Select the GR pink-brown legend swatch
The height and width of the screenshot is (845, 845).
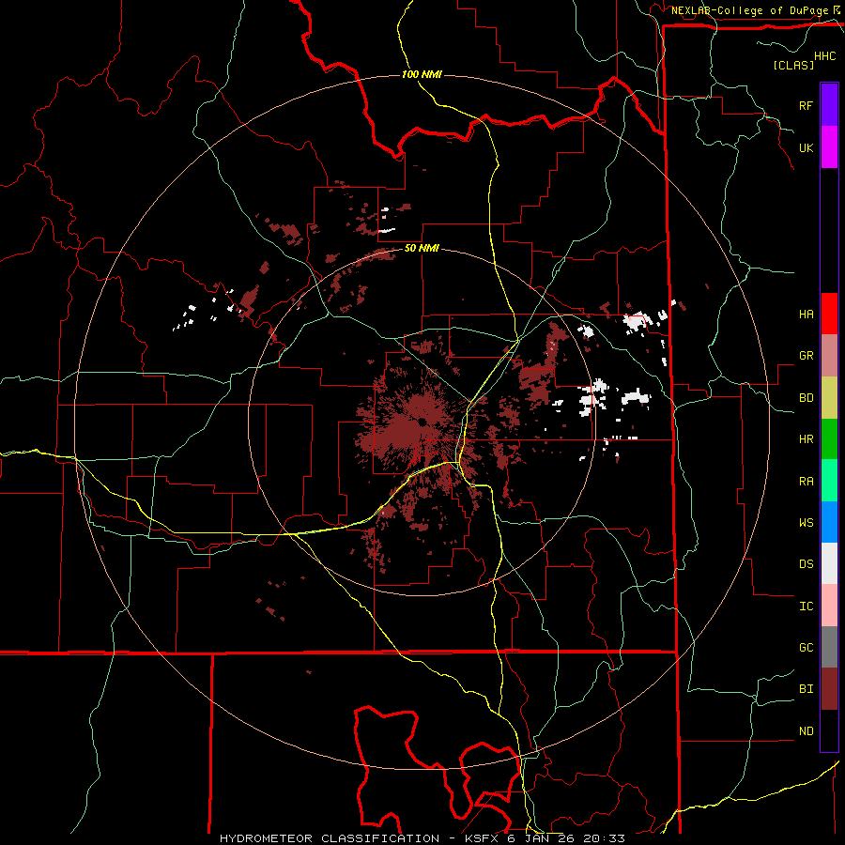click(x=829, y=356)
